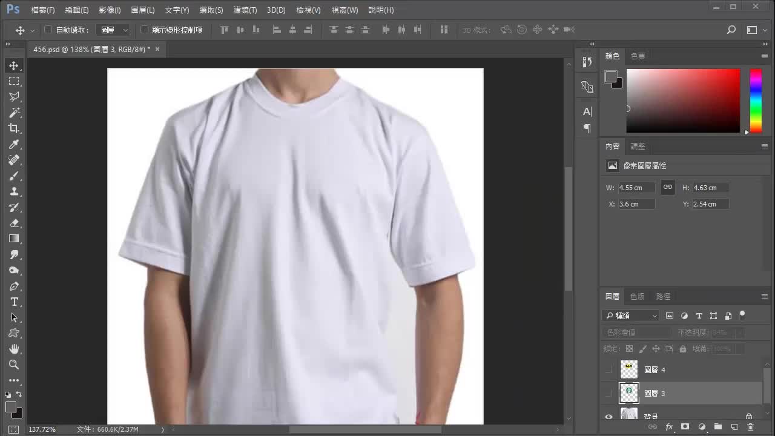Click the hue spectrum slider

756,101
